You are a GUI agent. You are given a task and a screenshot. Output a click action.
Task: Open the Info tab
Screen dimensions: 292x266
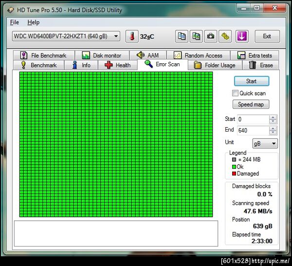pos(81,65)
